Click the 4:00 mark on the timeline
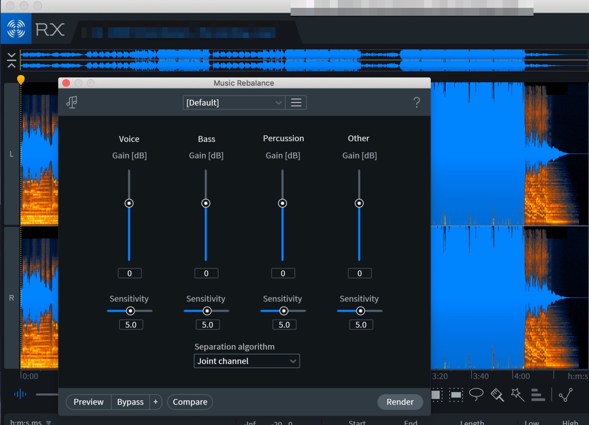Image resolution: width=589 pixels, height=425 pixels. pos(522,376)
